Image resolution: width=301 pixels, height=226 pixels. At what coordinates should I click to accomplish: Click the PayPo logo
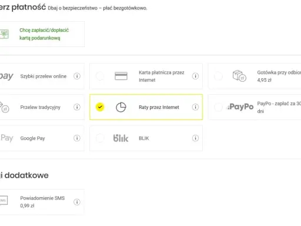pos(240,107)
